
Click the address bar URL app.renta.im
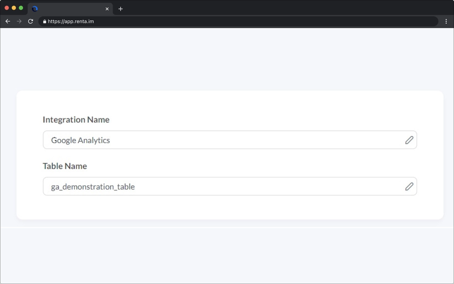click(x=71, y=21)
